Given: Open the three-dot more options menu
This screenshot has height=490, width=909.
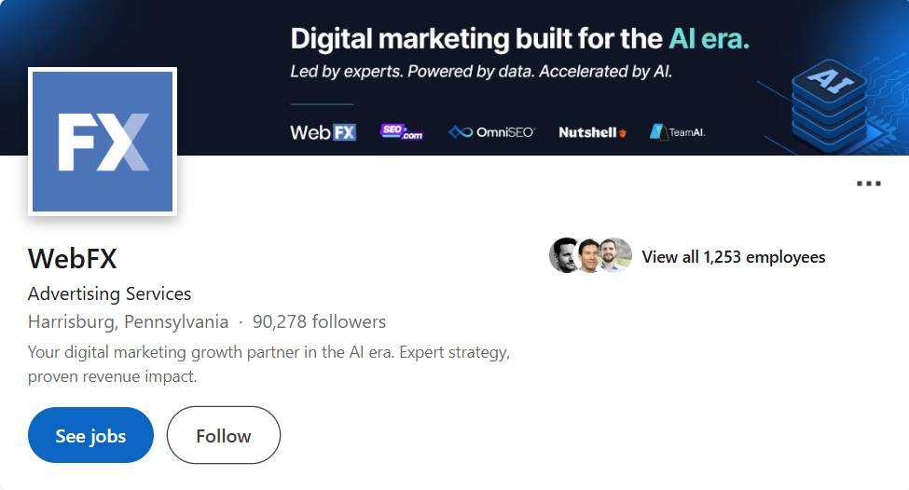Looking at the screenshot, I should [x=868, y=184].
